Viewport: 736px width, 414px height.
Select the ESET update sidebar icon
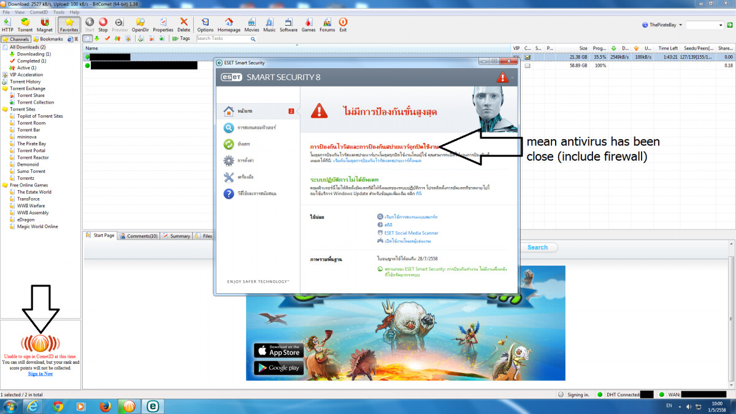click(x=228, y=144)
